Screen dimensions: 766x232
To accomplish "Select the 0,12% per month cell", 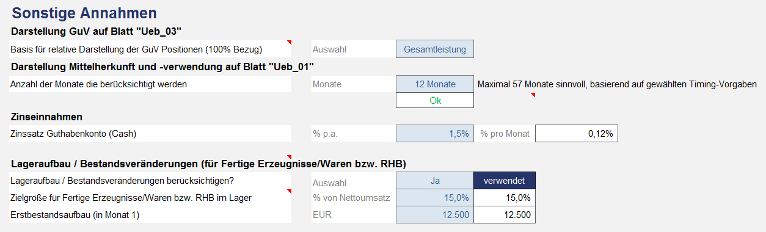I will click(x=577, y=134).
